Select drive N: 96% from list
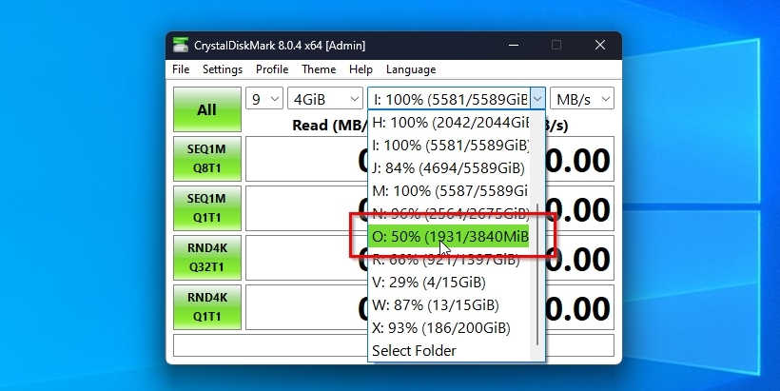780x391 pixels. pos(449,214)
